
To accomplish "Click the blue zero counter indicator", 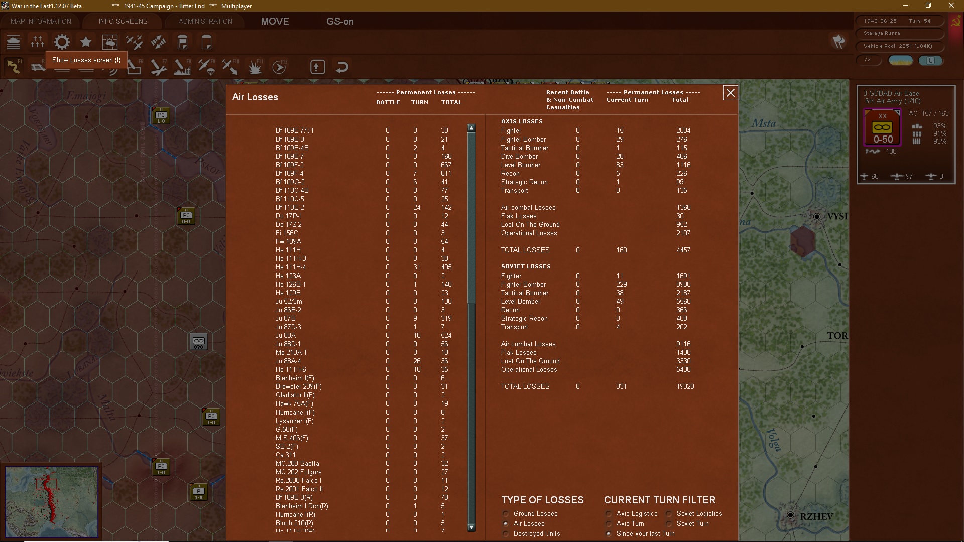I will click(930, 60).
